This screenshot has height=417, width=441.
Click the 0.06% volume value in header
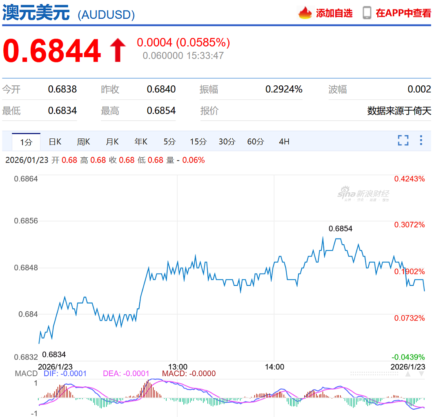[x=194, y=160]
